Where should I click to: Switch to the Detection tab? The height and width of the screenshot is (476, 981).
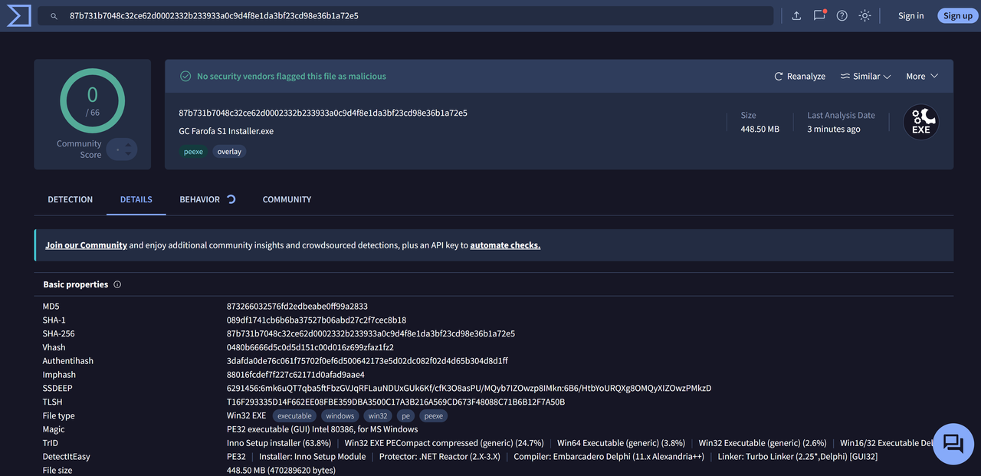(71, 199)
